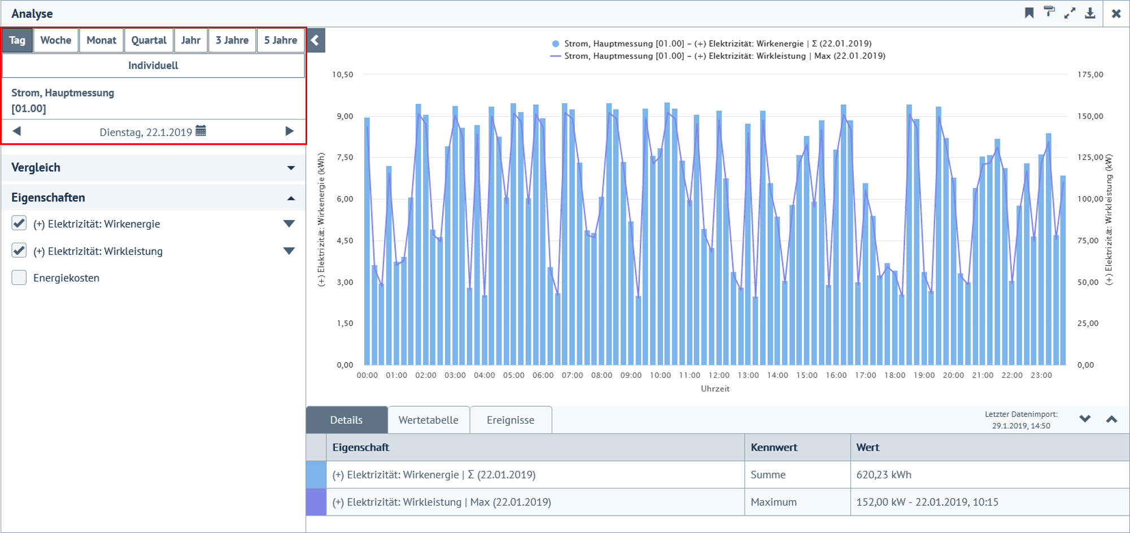Open the calendar date picker icon

[201, 131]
